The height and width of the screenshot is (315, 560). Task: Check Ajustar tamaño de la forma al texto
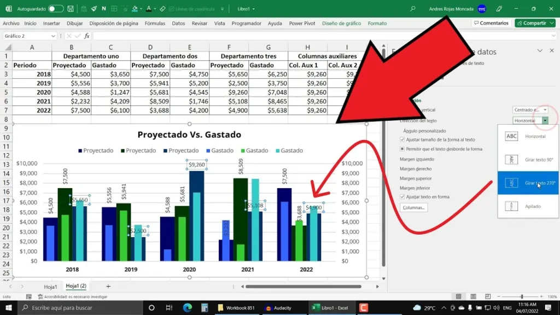[x=402, y=139]
